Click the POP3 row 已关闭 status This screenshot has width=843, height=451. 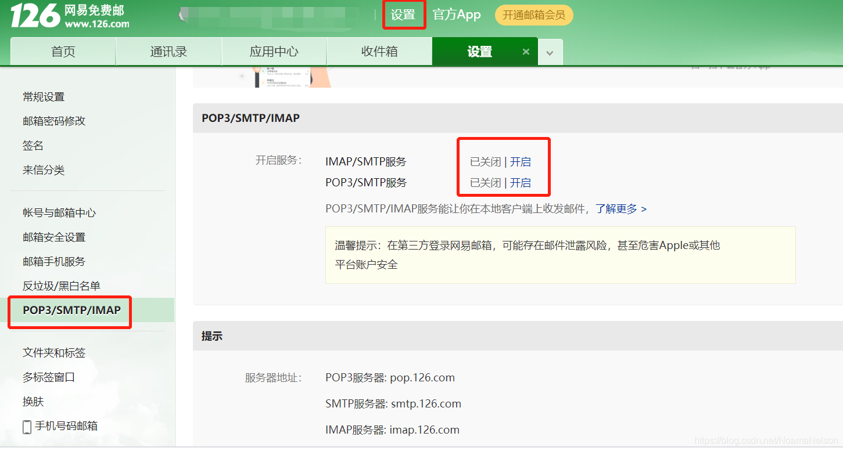click(x=485, y=183)
